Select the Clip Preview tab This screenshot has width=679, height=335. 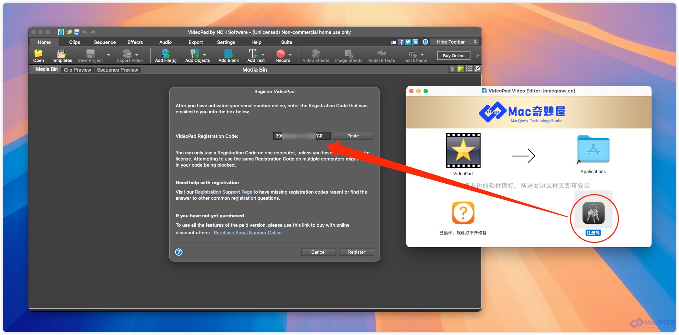click(78, 70)
